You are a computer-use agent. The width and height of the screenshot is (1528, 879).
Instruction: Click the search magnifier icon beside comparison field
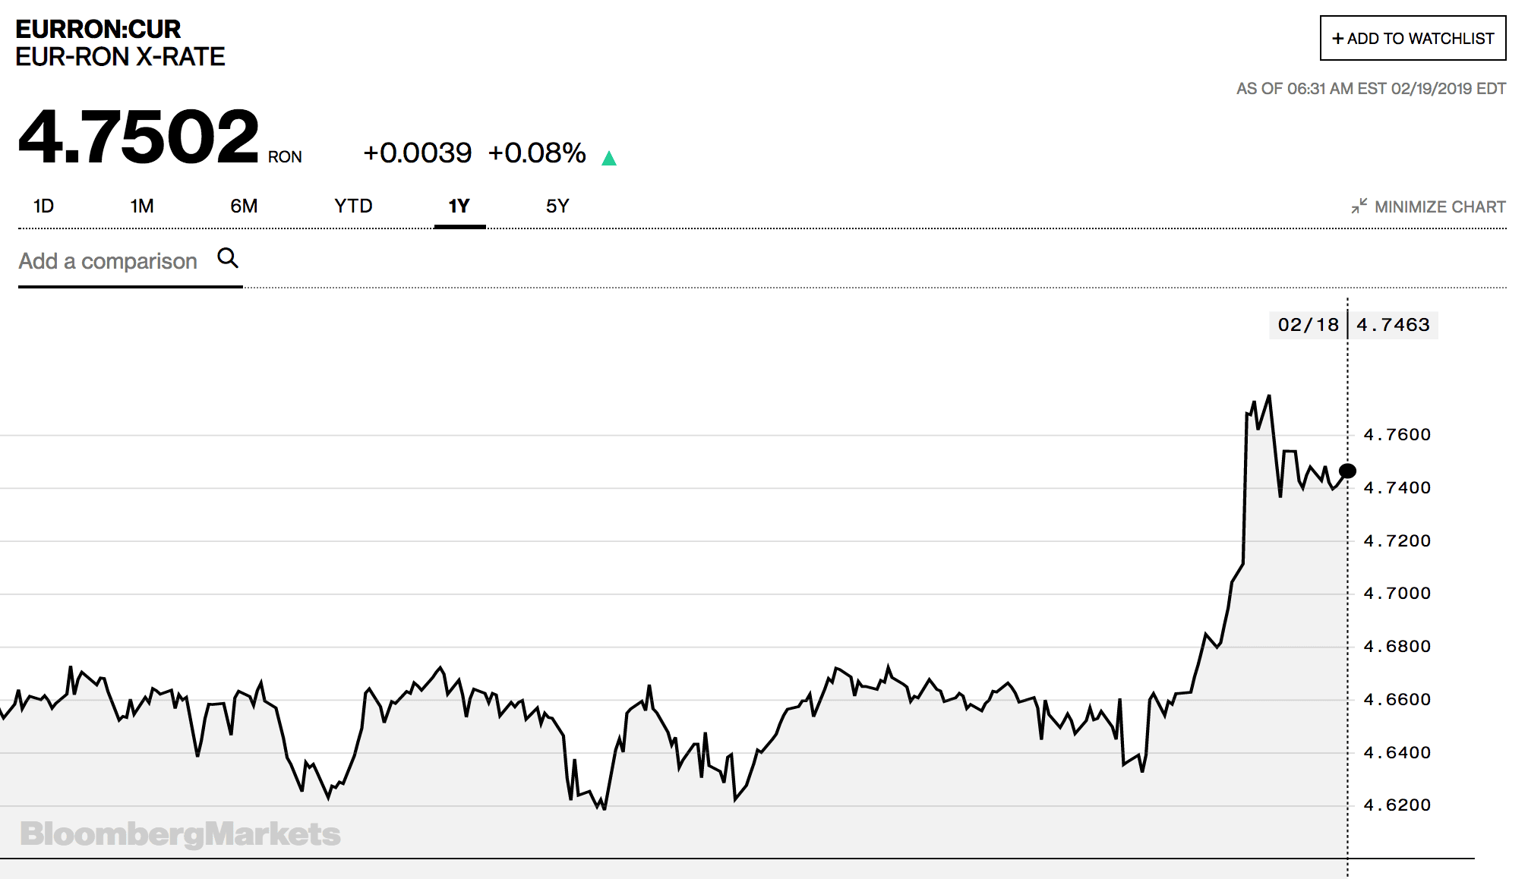click(x=228, y=258)
